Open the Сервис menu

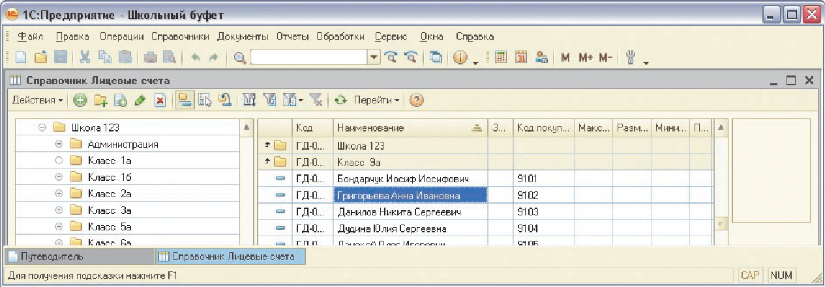(391, 36)
